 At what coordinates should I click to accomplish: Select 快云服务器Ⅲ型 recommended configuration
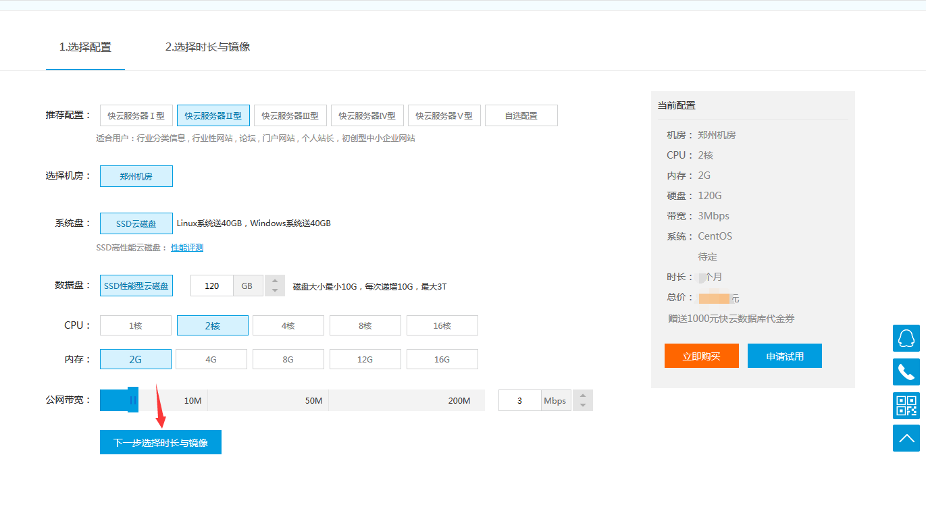point(290,115)
